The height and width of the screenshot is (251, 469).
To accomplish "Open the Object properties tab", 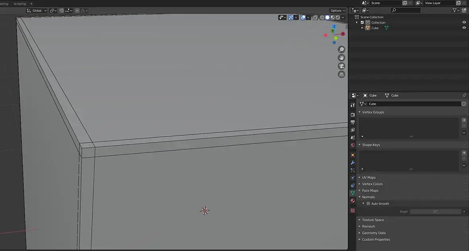I will tap(353, 155).
